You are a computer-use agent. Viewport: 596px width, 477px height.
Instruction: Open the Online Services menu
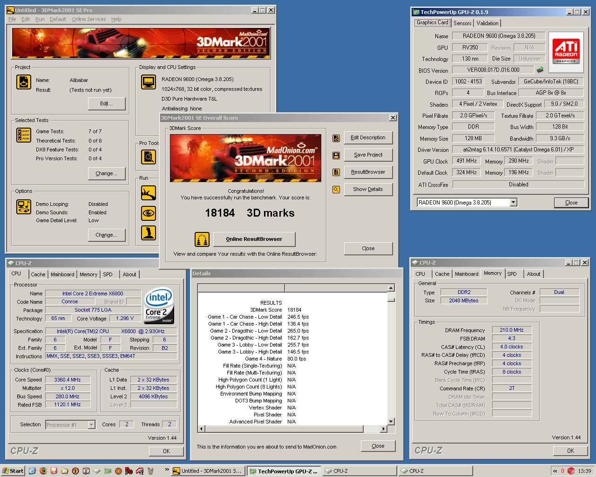coord(88,19)
